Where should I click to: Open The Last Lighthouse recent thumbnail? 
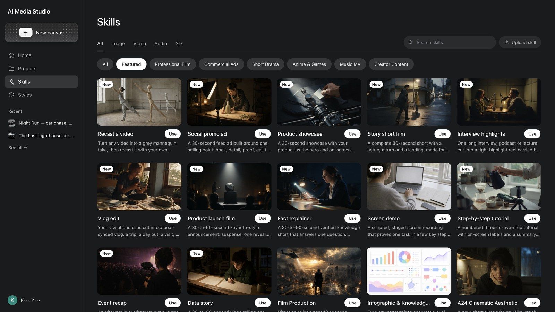(12, 136)
